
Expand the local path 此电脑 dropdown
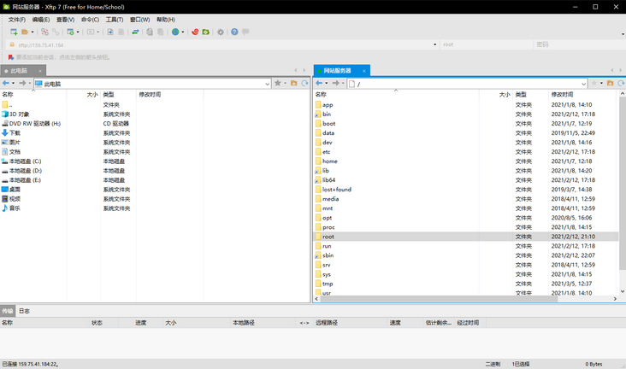click(267, 84)
